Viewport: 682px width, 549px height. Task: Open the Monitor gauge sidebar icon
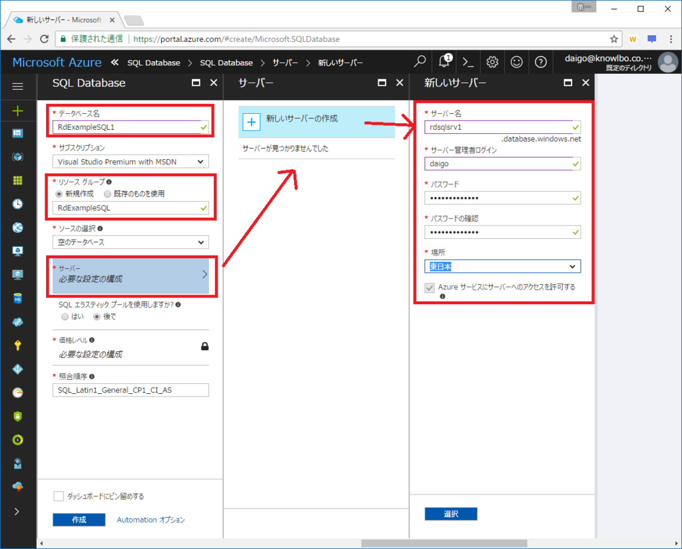point(18,393)
